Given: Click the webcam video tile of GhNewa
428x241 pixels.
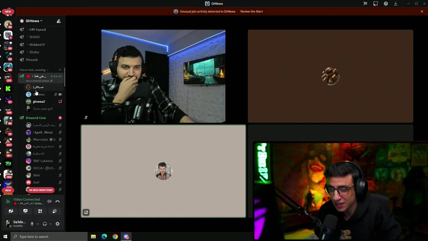Looking at the screenshot, I should (x=163, y=76).
